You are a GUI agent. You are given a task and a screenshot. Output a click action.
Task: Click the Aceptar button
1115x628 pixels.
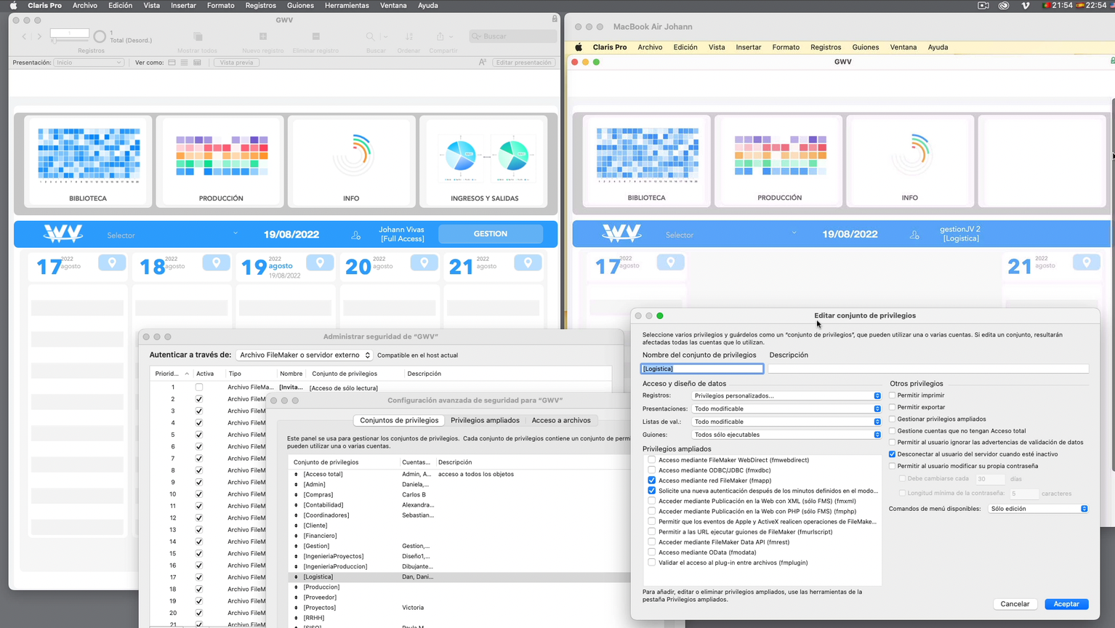point(1066,604)
